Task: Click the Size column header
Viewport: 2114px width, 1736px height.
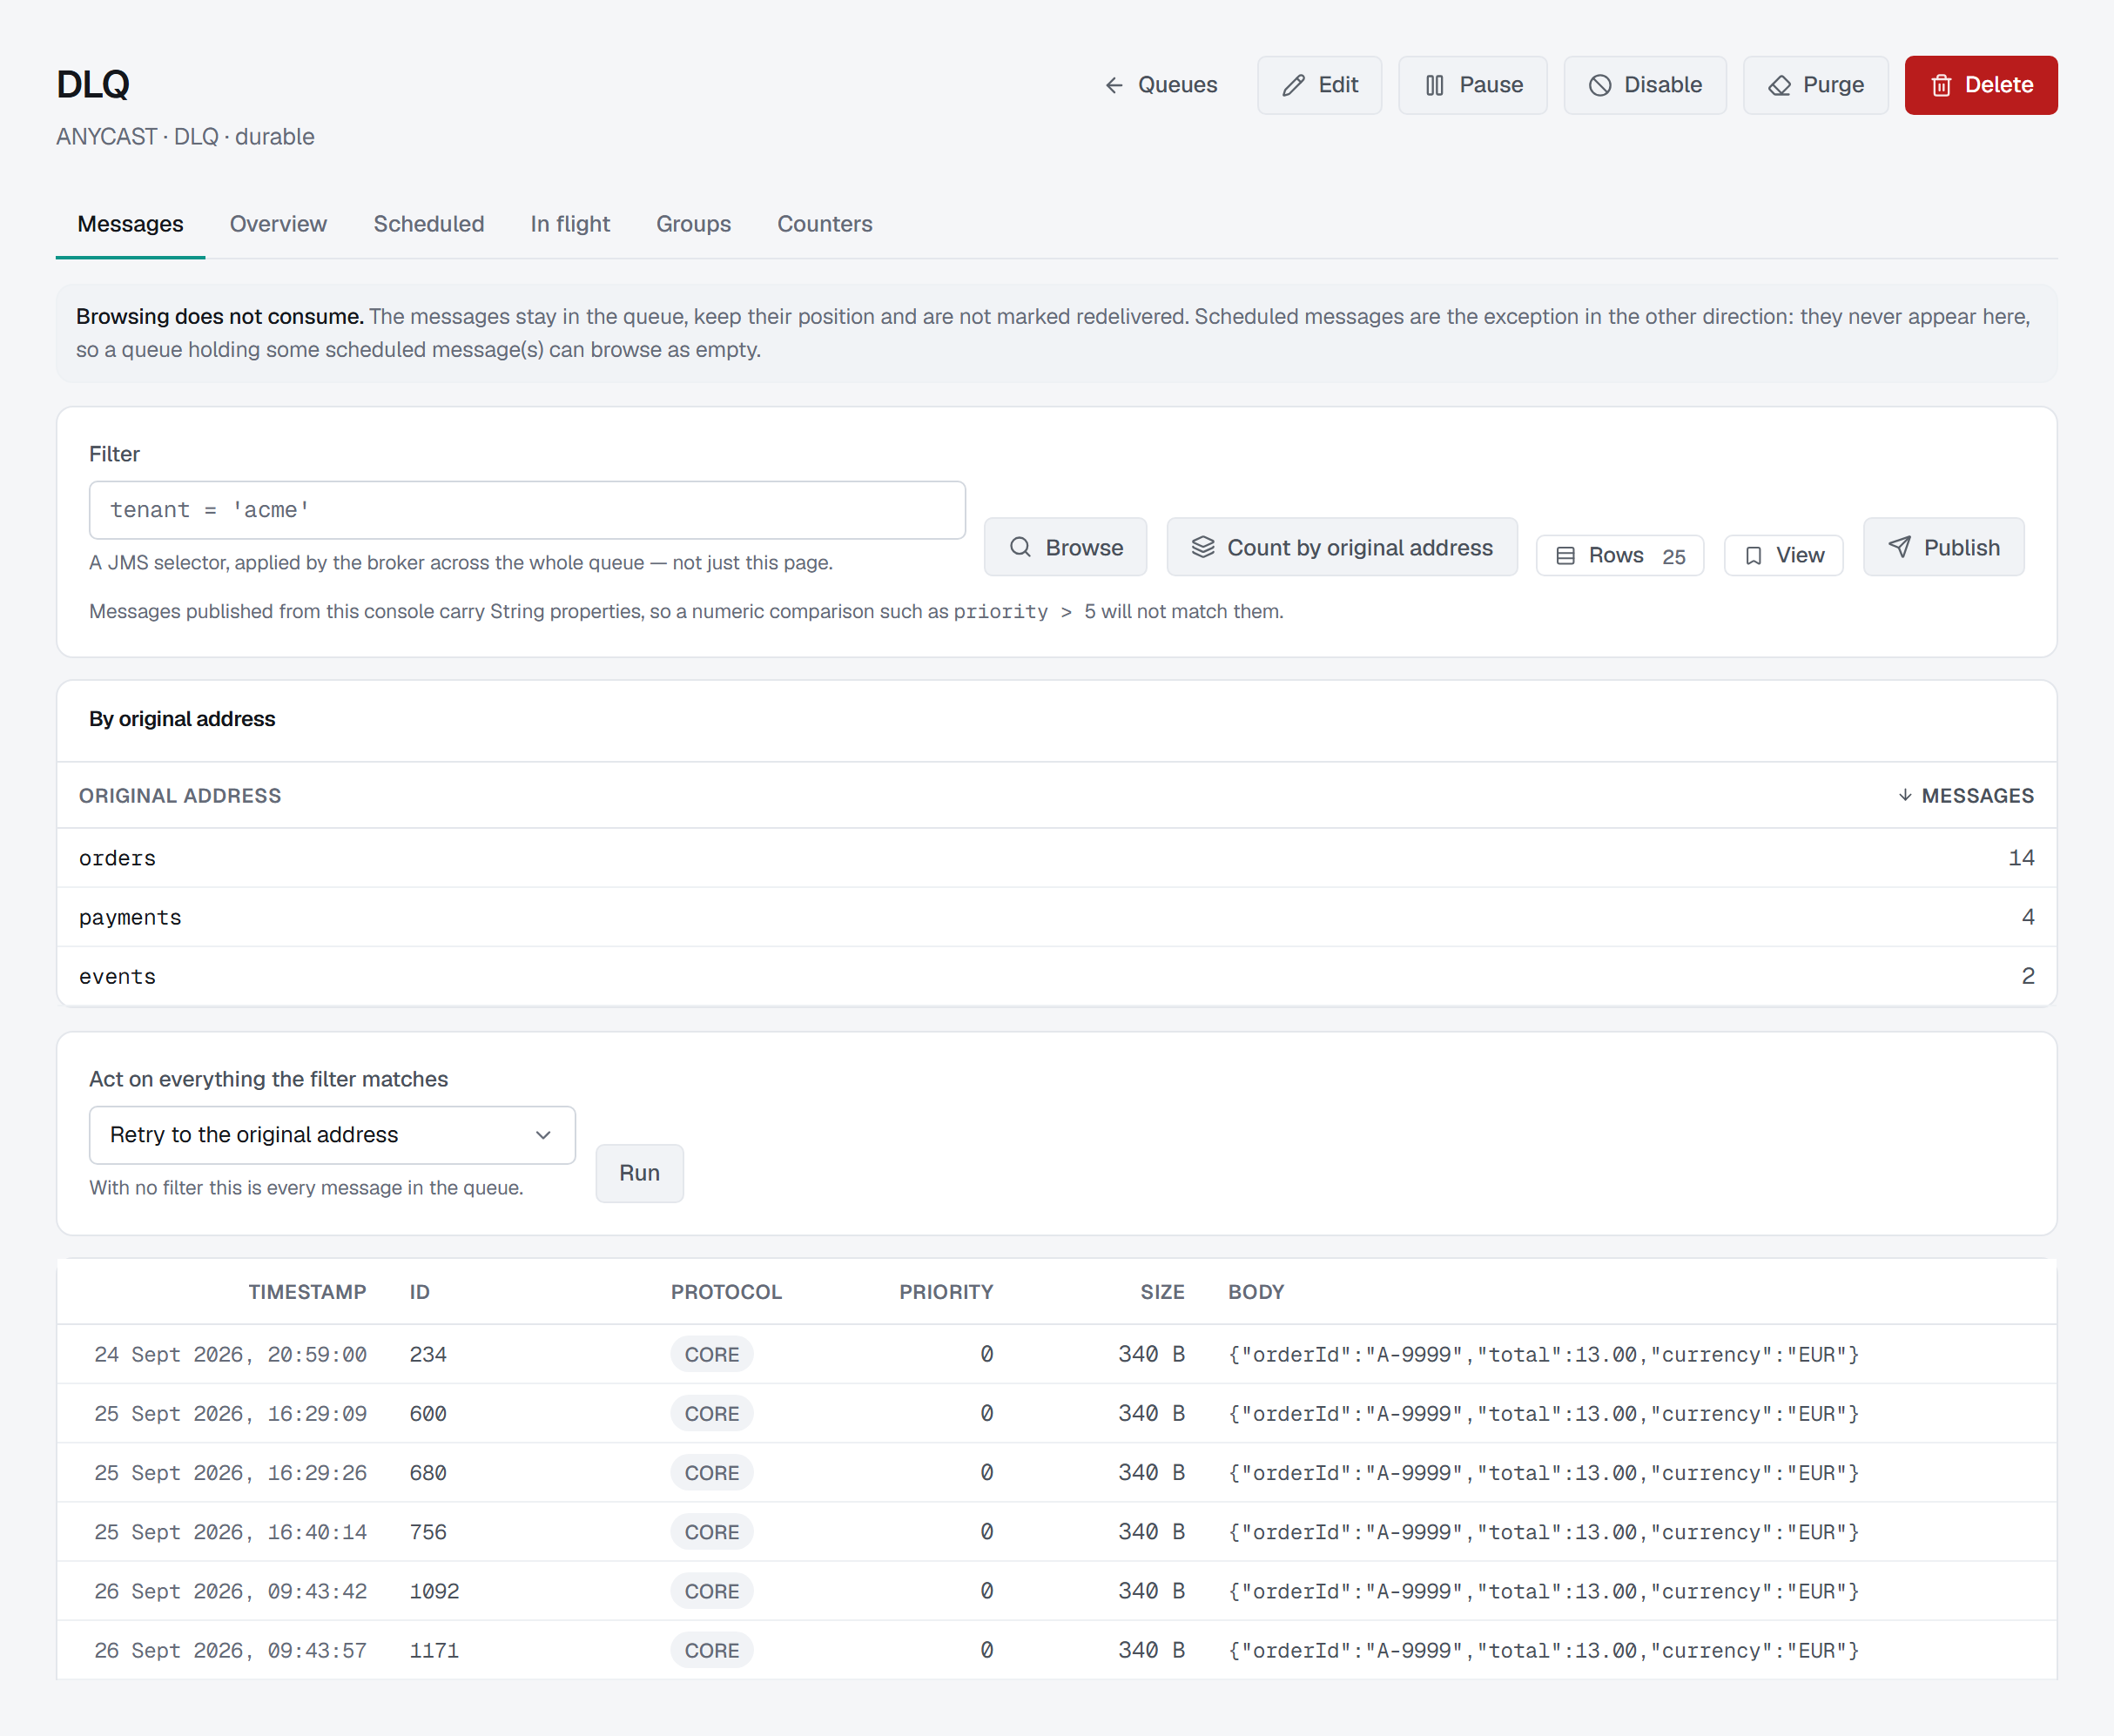Action: (x=1162, y=1292)
